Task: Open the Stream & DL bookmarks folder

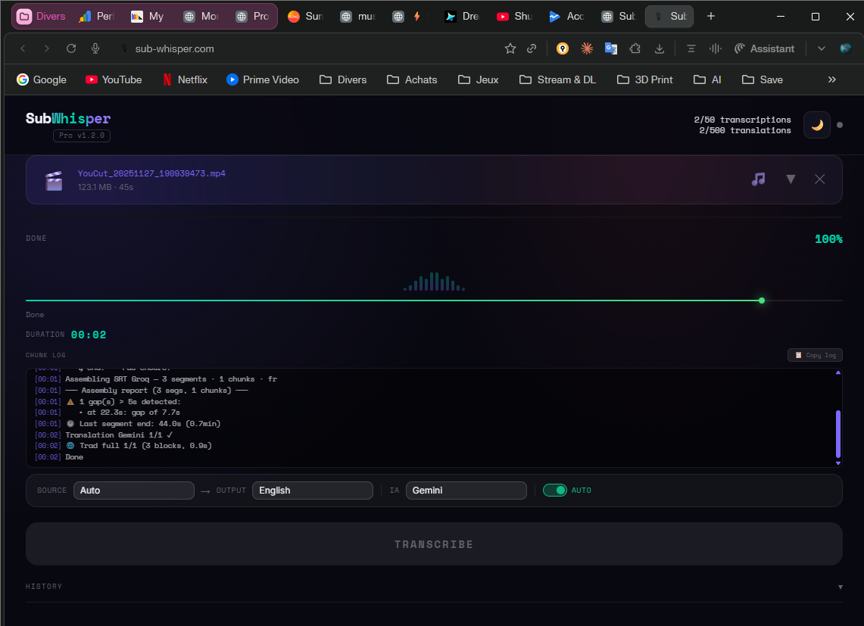Action: 557,79
